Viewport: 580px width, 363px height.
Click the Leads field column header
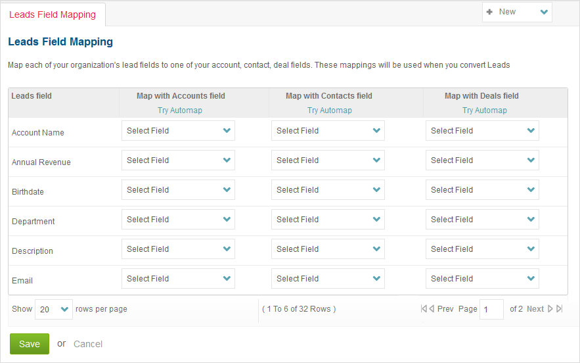pos(32,96)
